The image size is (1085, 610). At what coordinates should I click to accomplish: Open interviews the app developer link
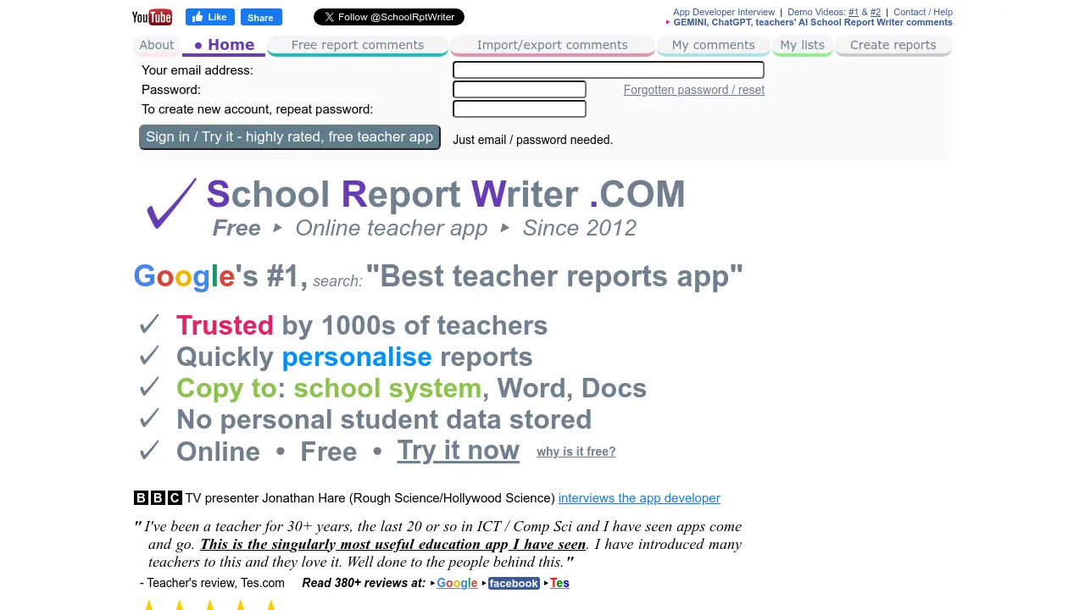639,498
